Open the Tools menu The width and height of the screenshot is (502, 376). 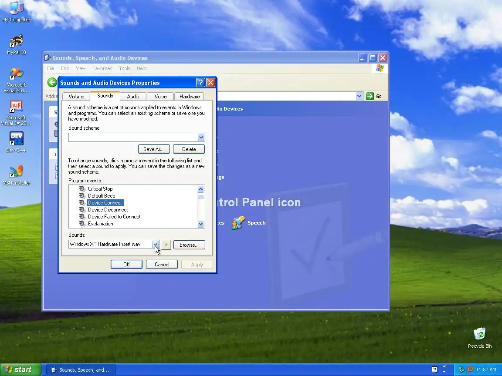[125, 68]
